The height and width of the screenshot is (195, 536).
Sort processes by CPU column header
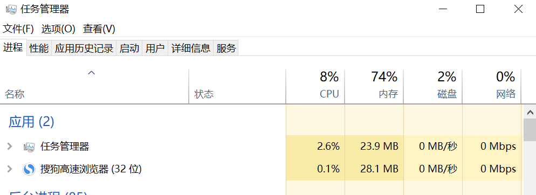coord(315,86)
